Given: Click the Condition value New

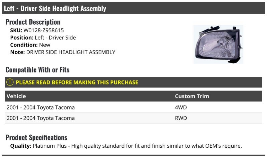Looking at the screenshot, I should (x=45, y=45).
